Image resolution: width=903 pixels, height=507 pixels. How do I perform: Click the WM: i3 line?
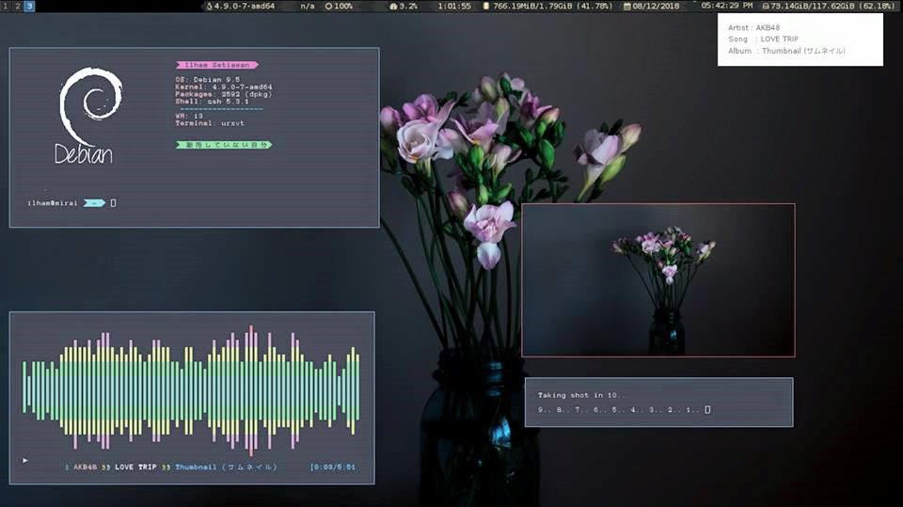pyautogui.click(x=189, y=116)
